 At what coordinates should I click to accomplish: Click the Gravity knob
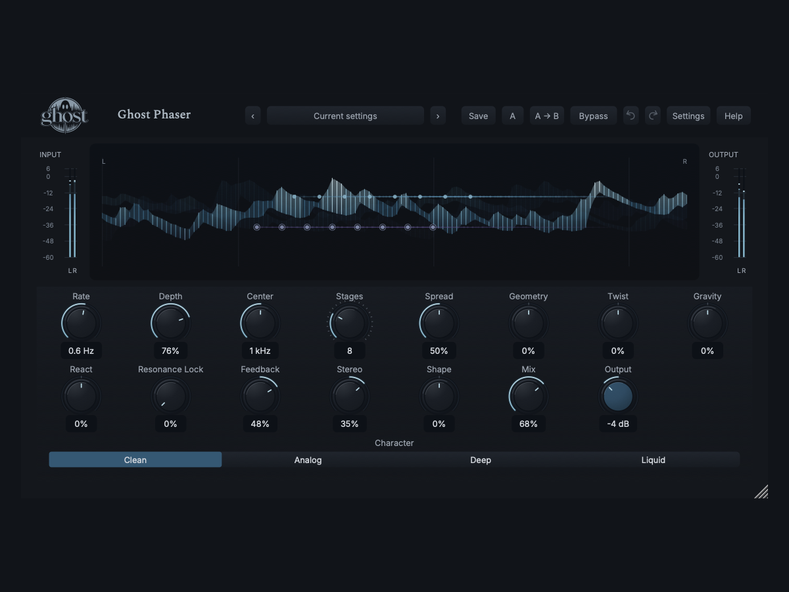tap(707, 323)
